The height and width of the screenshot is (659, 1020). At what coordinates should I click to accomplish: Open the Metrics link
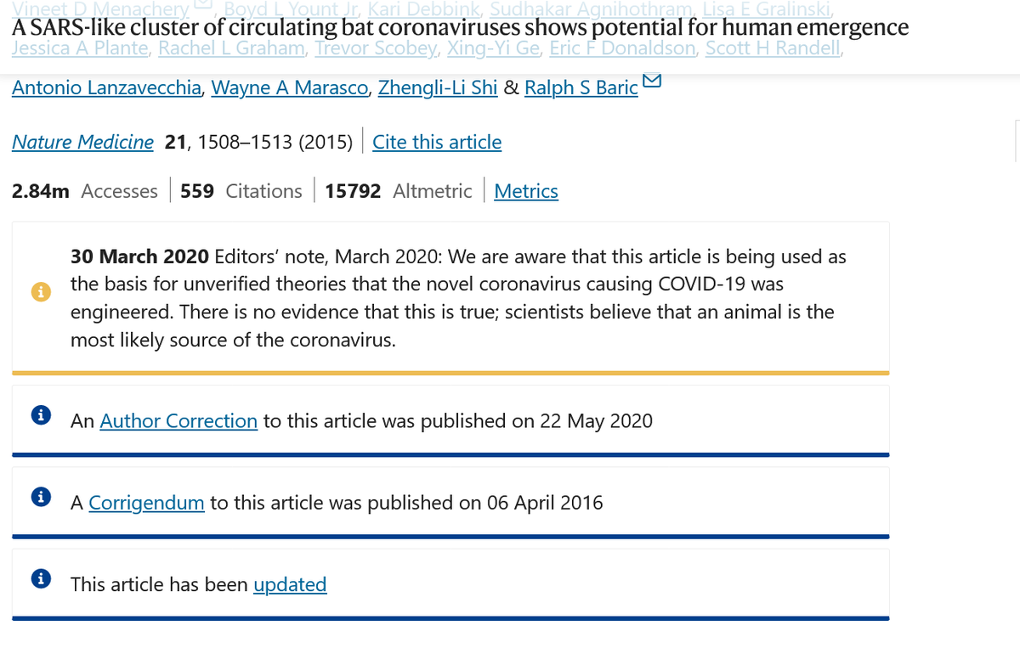pos(526,191)
